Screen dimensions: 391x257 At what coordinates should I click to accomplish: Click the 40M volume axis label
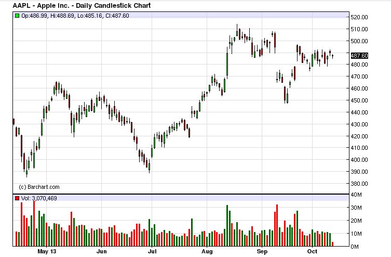pos(356,195)
